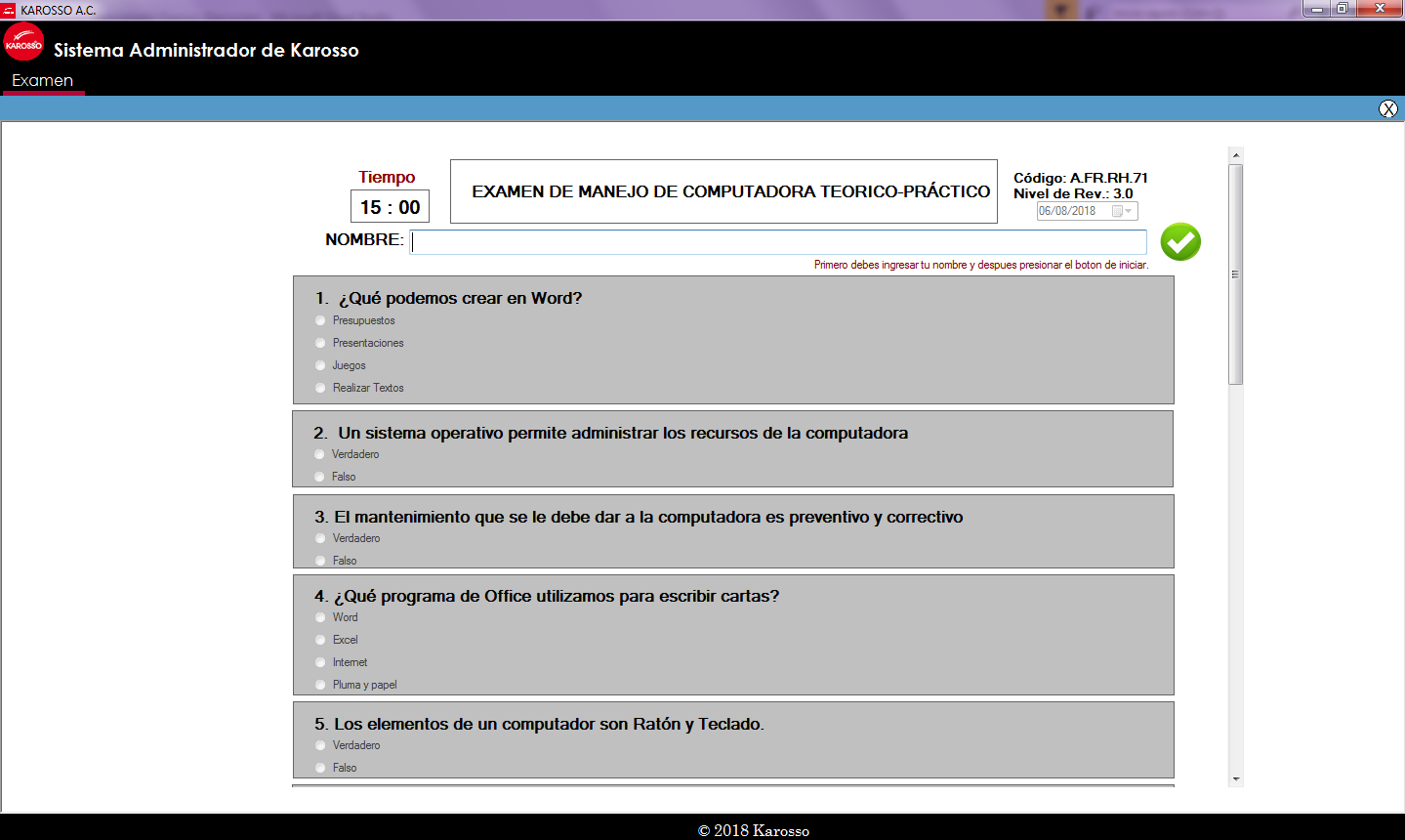
Task: Click the exam title EXAMEN DE MANEJO box
Action: coord(723,191)
